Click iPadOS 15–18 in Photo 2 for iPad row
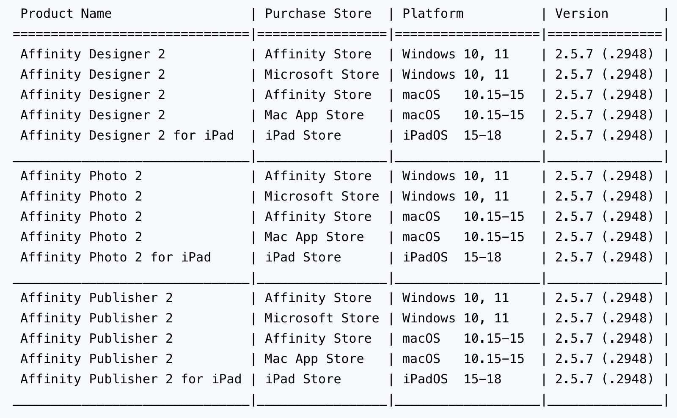 (x=452, y=258)
